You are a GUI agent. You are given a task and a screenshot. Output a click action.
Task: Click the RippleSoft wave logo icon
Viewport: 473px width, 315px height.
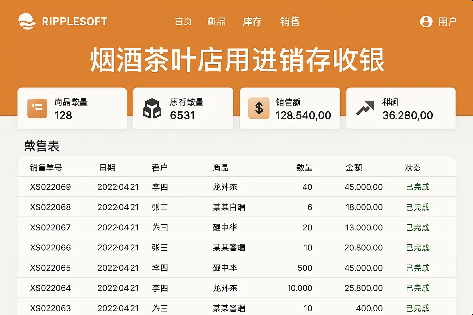point(27,22)
